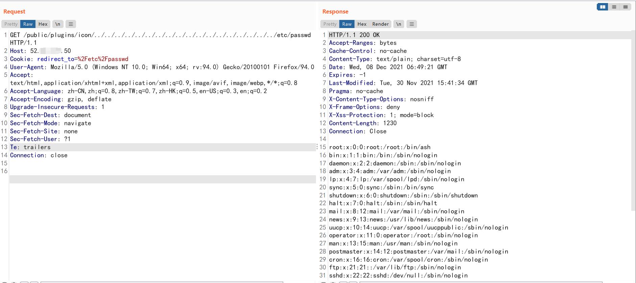Image resolution: width=636 pixels, height=283 pixels.
Task: Click the X-Xss-Protection header line
Action: tap(382, 115)
